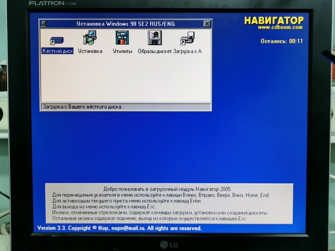The width and height of the screenshot is (335, 251).
Task: Click the Установка label text
Action: pyautogui.click(x=90, y=51)
